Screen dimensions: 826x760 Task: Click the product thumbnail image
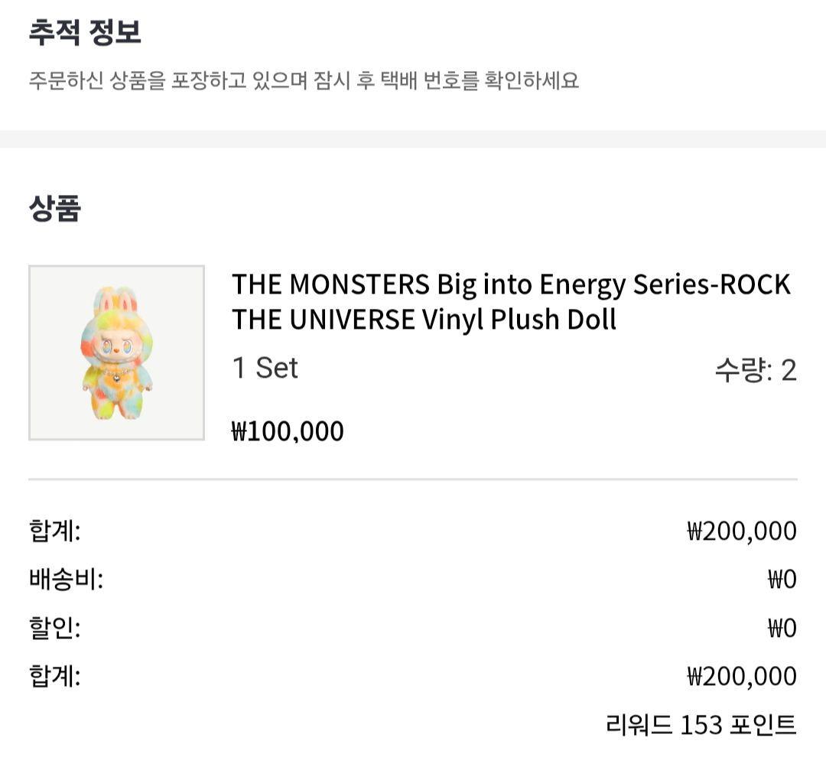tap(116, 351)
